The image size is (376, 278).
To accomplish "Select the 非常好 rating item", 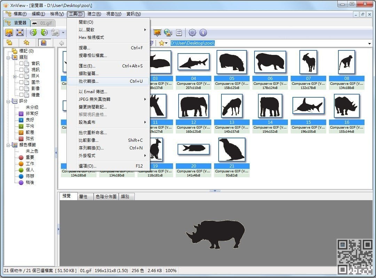I will [x=32, y=114].
